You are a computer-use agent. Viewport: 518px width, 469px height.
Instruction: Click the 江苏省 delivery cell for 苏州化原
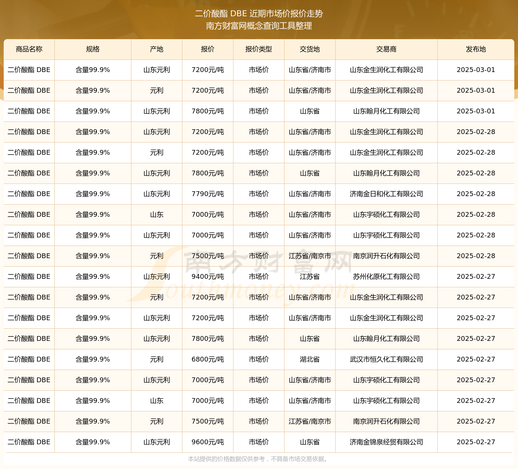click(x=310, y=277)
